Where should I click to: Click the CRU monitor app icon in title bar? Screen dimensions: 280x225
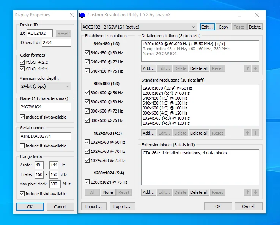(x=82, y=15)
